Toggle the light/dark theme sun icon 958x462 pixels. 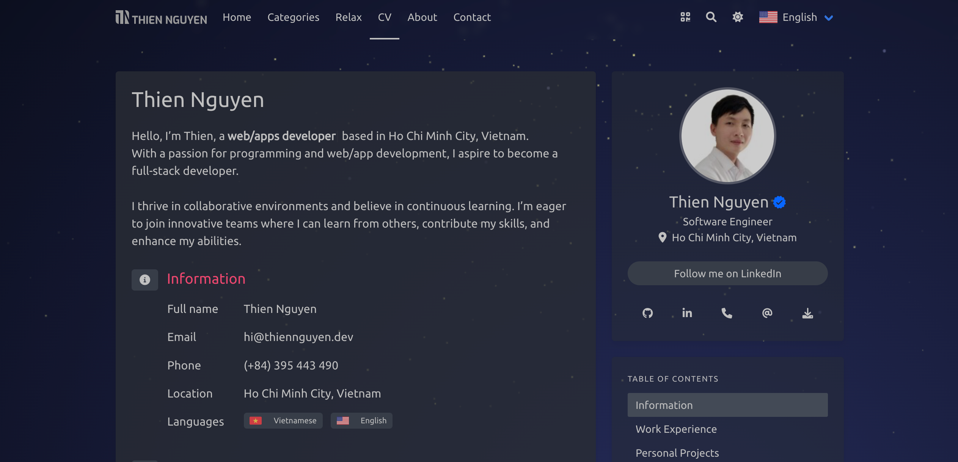(738, 17)
